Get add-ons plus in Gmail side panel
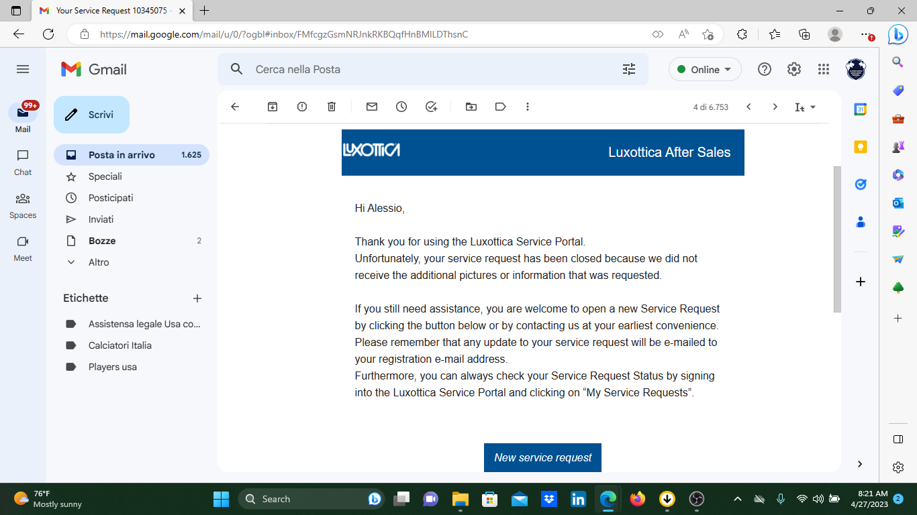The image size is (917, 515). pyautogui.click(x=861, y=282)
